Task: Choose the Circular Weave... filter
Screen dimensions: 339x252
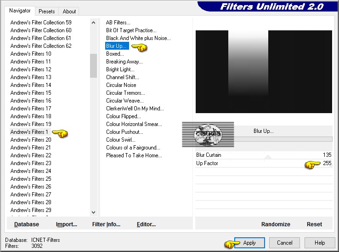Action: [125, 101]
